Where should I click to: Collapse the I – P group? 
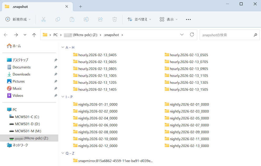(x=63, y=97)
